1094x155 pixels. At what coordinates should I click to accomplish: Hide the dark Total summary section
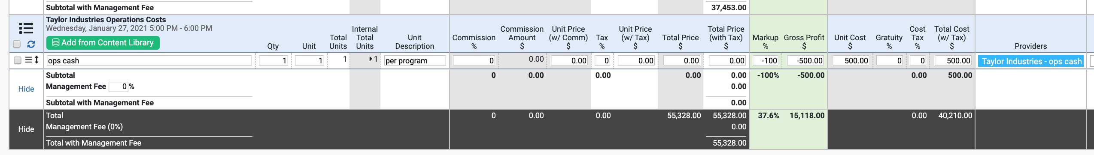[26, 129]
